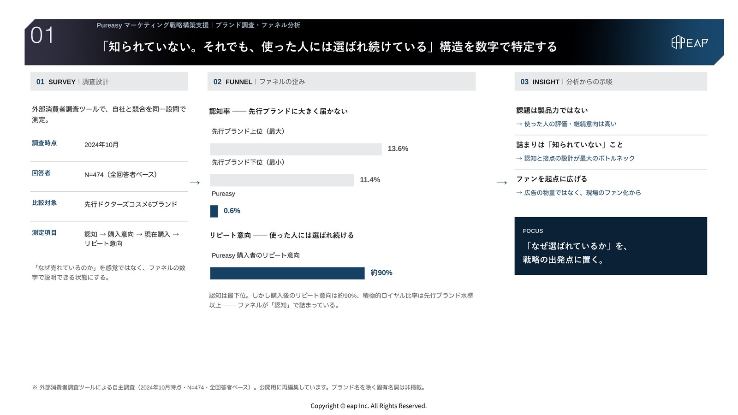Image resolution: width=738 pixels, height=415 pixels.
Task: Click the subtitle ブランド調査・ファネル分析
Action: 258,25
